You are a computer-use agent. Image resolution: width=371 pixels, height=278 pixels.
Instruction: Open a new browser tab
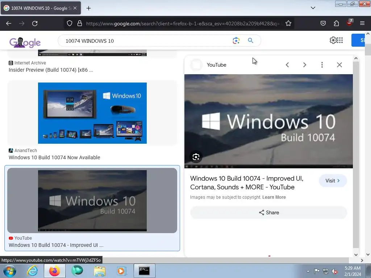(x=88, y=8)
